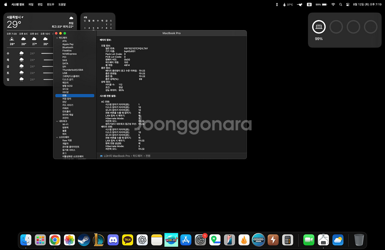Click the running cat menu bar icon
Image resolution: width=385 pixels, height=250 pixels.
[300, 4]
